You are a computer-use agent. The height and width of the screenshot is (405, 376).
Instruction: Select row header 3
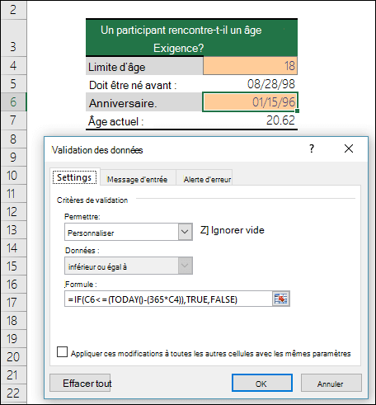pyautogui.click(x=13, y=38)
